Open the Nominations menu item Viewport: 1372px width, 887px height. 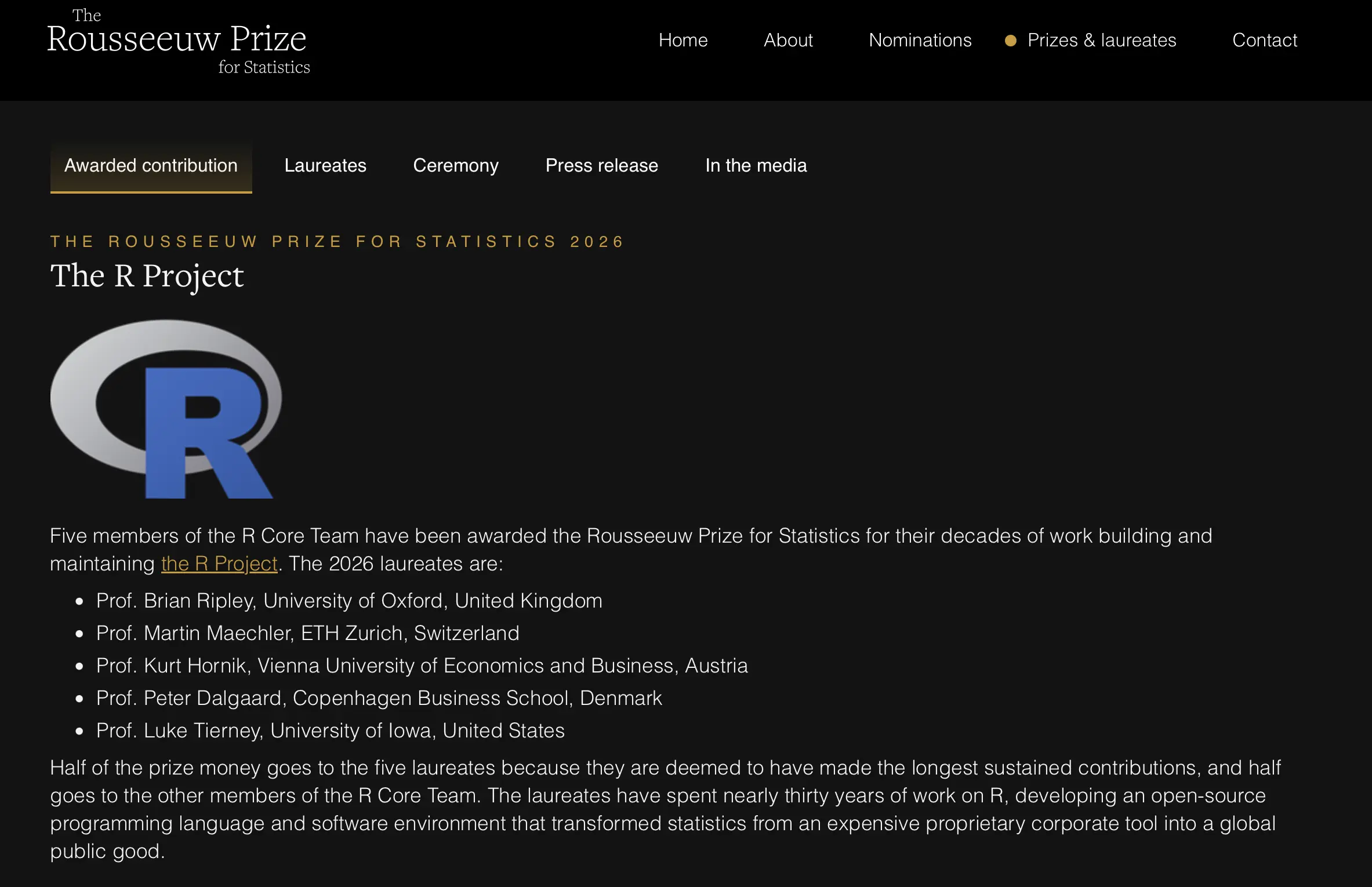[x=920, y=40]
